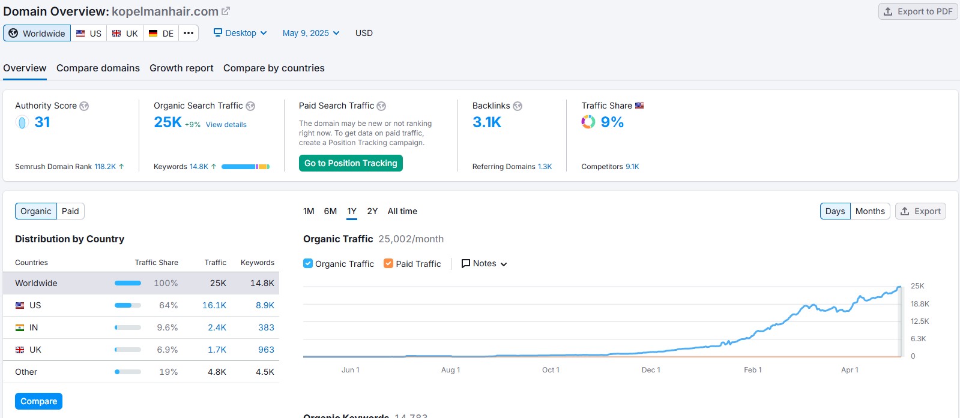Switch to Compare by countries tab
Viewport: 960px width, 418px height.
(x=274, y=68)
